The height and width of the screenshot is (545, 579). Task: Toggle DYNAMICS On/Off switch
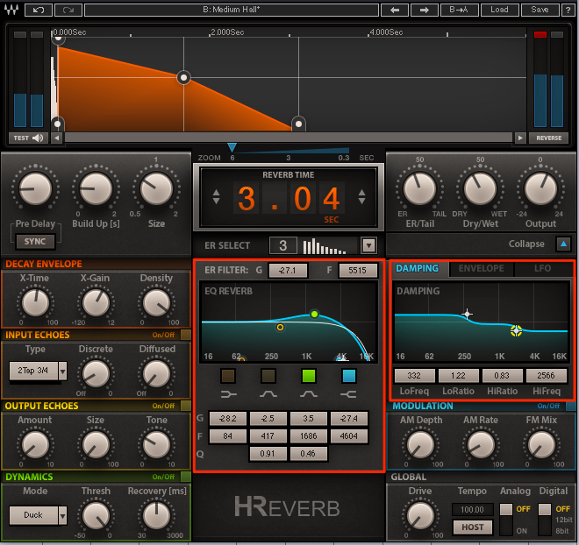tap(186, 477)
